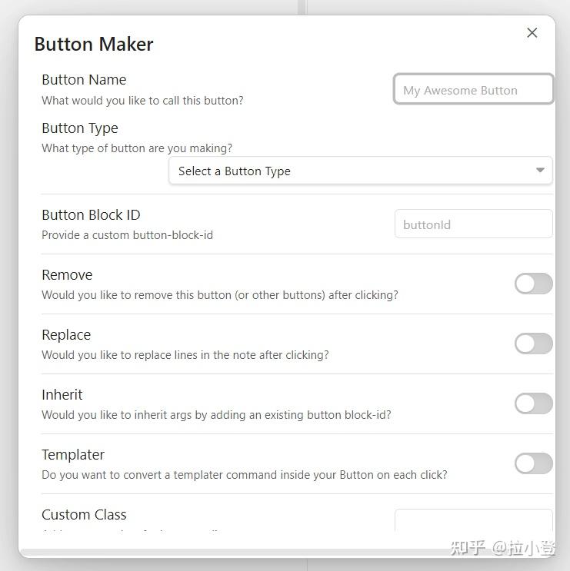
Task: Open the Select a Button Type dropdown
Action: pyautogui.click(x=360, y=171)
